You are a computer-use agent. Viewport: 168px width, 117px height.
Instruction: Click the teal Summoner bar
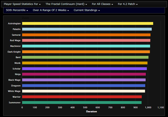click(82, 102)
